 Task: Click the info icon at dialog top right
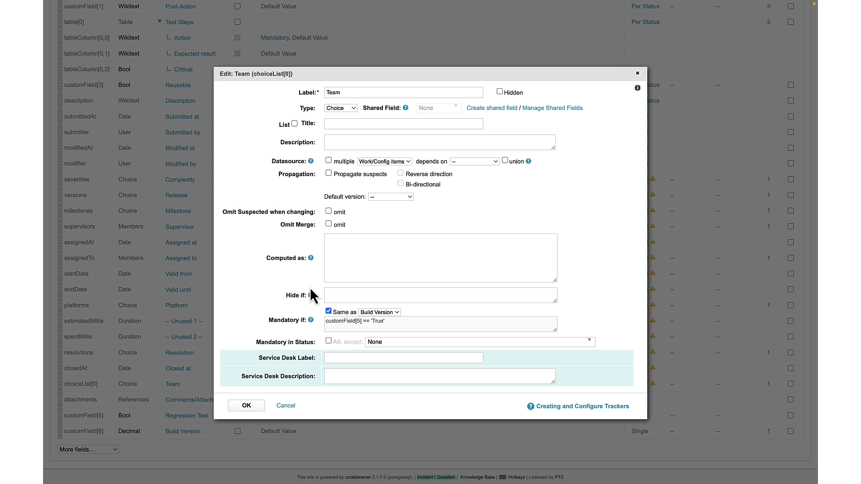point(637,88)
